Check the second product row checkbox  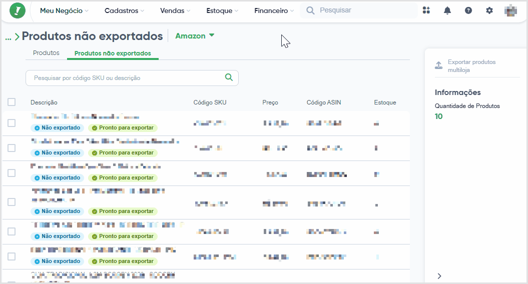(12, 147)
